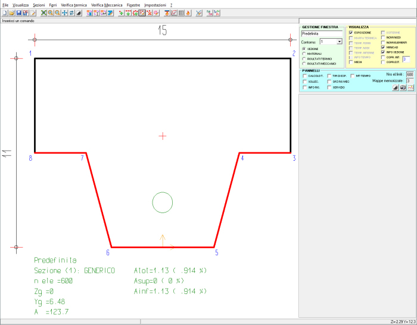Image resolution: width=417 pixels, height=325 pixels.
Task: Toggle the Info Sezione checkbox
Action: click(383, 52)
